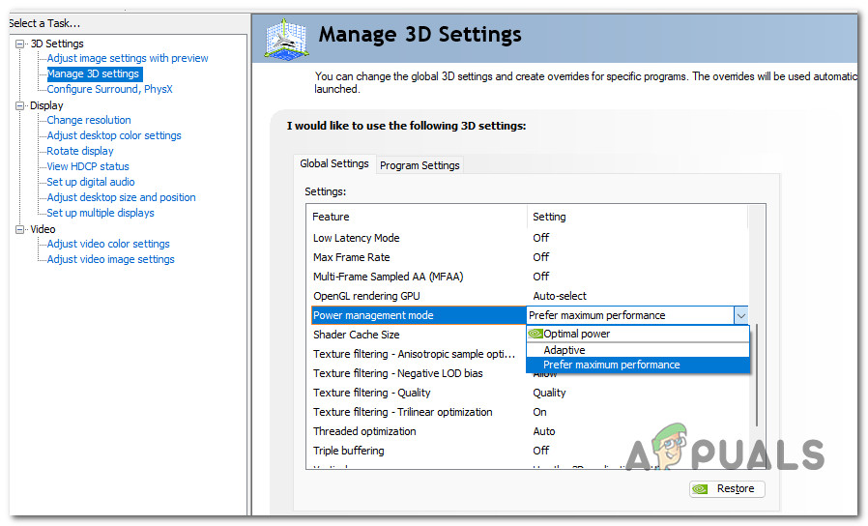Open Set up multiple displays

101,213
